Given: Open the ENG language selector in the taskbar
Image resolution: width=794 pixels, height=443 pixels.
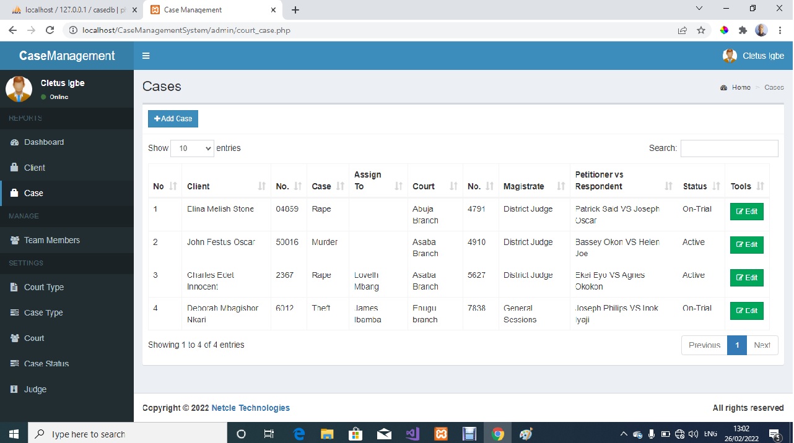Looking at the screenshot, I should point(710,433).
